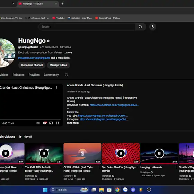The height and width of the screenshot is (194, 194).
Task: Click the '0:00 / 2:43' time display
Action: (8, 123)
